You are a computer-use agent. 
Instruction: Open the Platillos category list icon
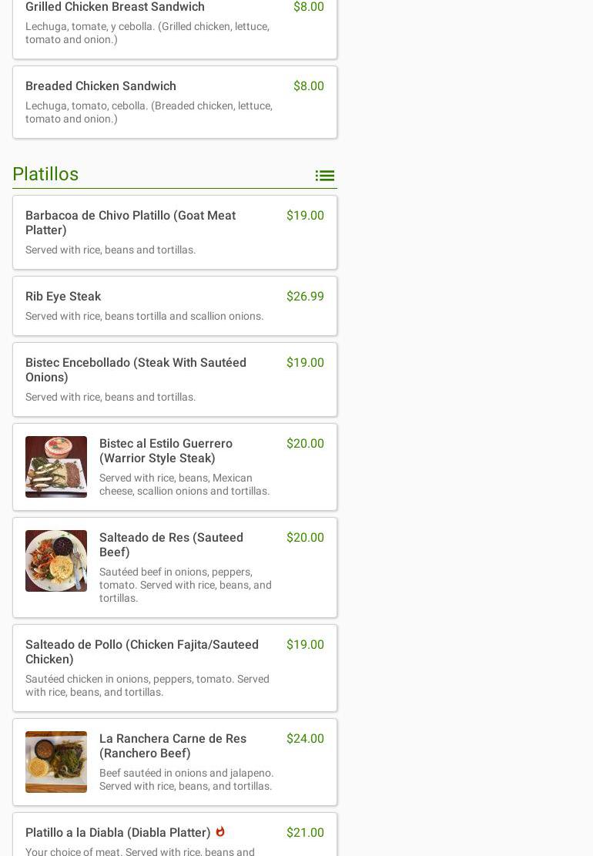tap(324, 176)
